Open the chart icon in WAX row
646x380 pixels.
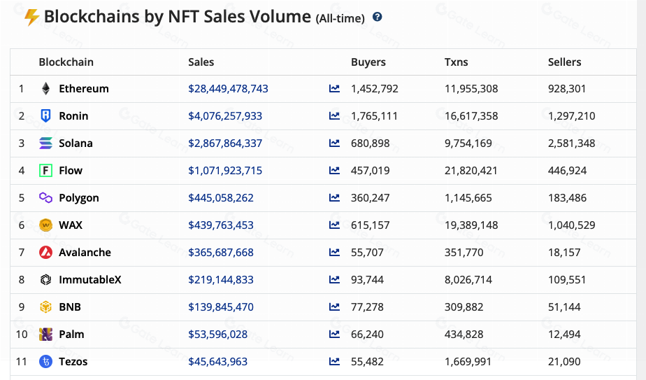pyautogui.click(x=334, y=225)
